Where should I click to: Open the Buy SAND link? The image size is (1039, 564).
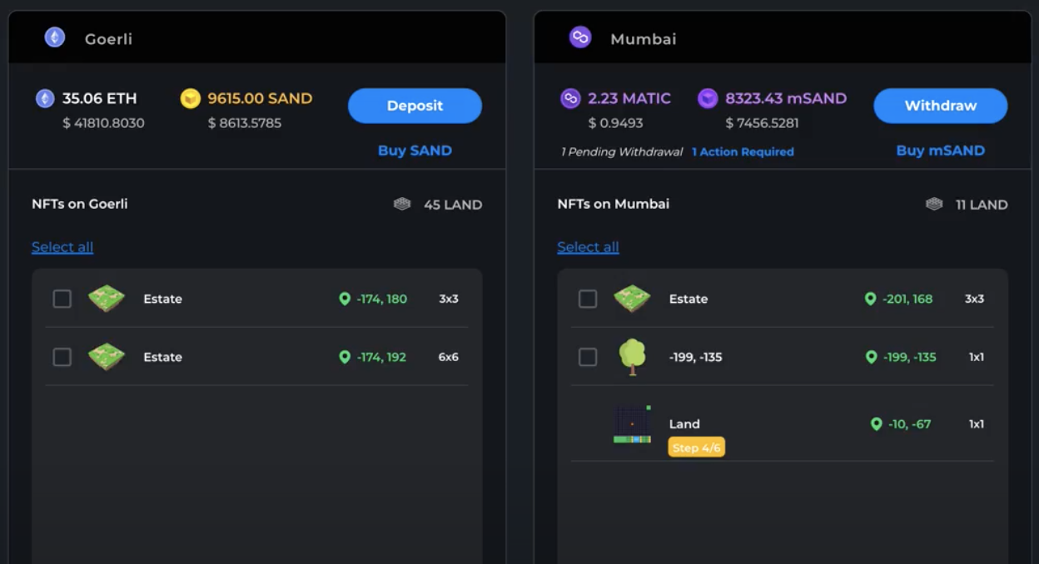tap(415, 151)
